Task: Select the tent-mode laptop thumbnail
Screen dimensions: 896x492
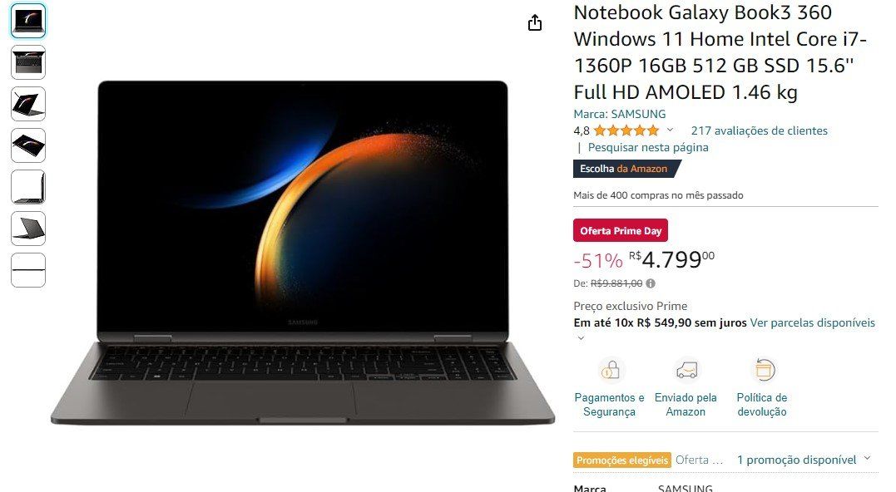Action: coord(28,104)
